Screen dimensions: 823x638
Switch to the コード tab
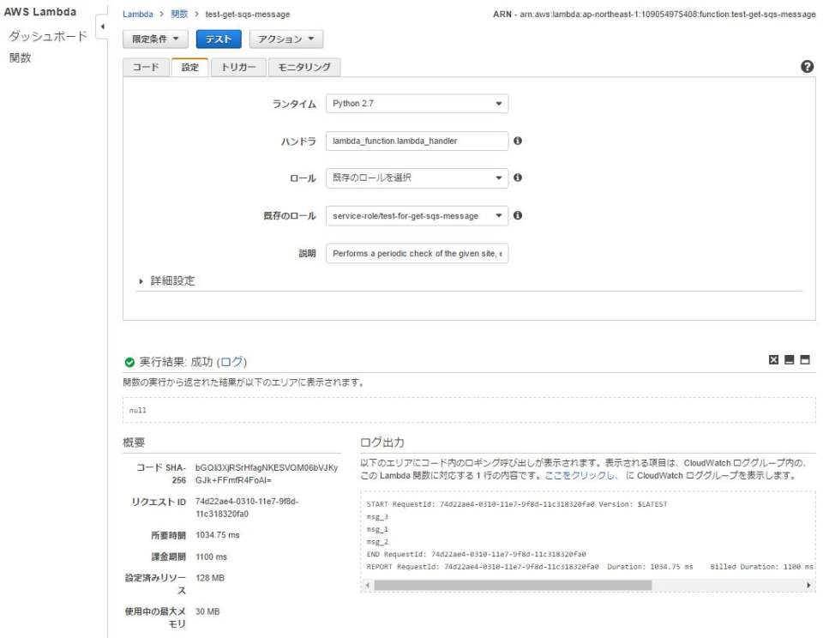click(146, 67)
